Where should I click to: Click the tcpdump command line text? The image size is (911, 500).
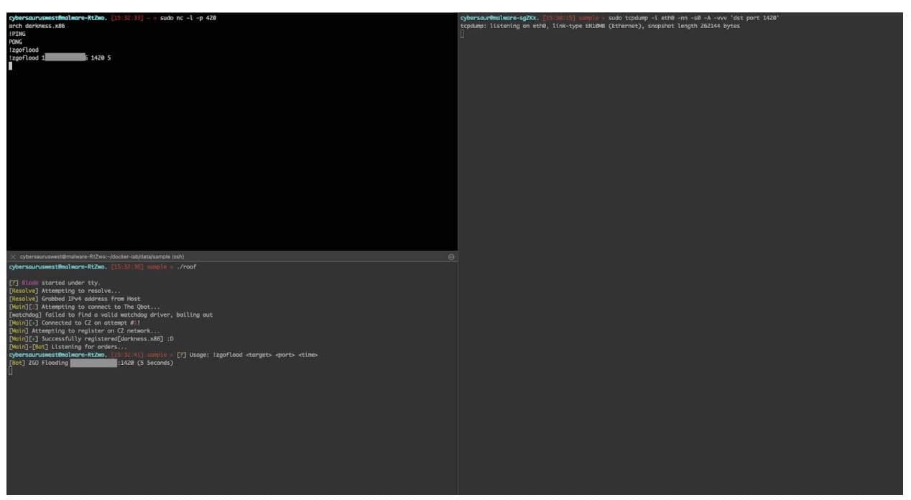(x=693, y=17)
